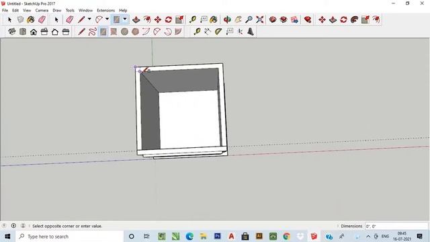Open Microsoft Edge from the taskbar
The image size is (430, 242).
pyautogui.click(x=189, y=236)
